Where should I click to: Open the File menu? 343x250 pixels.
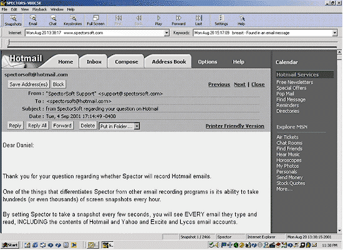click(4, 9)
